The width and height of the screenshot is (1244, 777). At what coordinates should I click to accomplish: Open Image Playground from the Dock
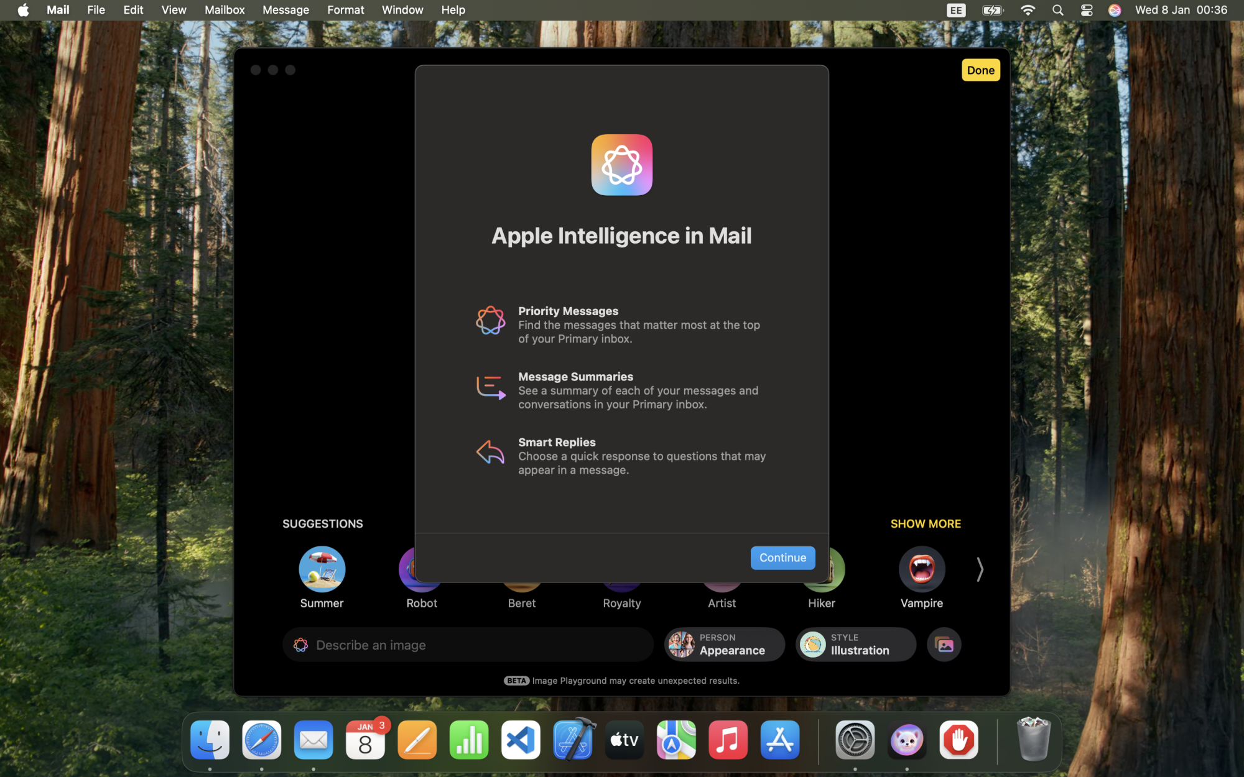pos(907,740)
